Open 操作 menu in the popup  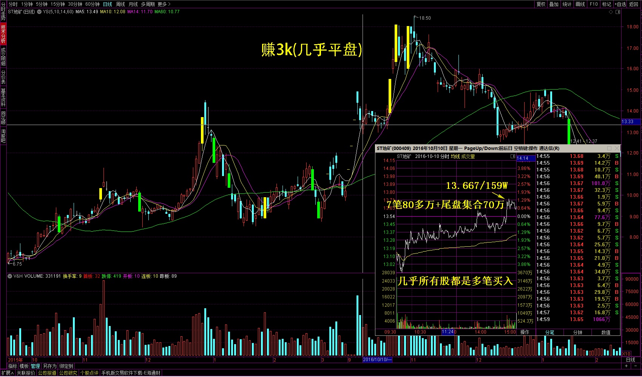click(x=525, y=332)
